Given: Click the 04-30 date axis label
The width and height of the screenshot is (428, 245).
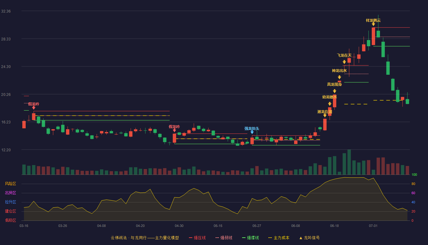Looking at the screenshot, I should click(x=179, y=226).
